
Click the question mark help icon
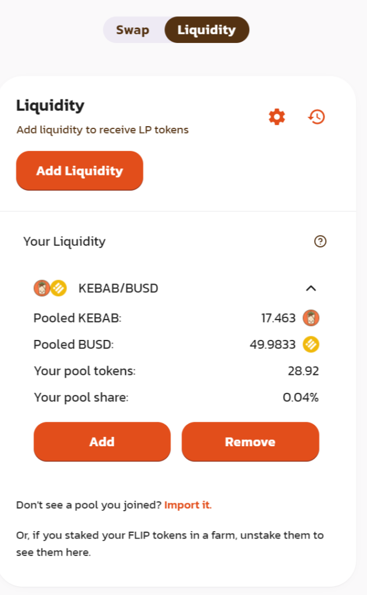pyautogui.click(x=320, y=241)
